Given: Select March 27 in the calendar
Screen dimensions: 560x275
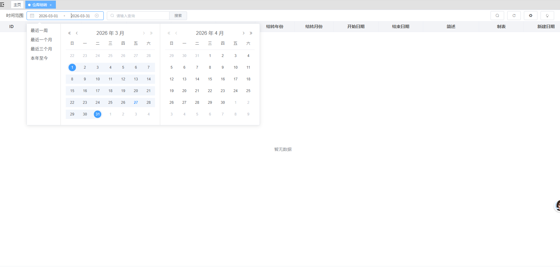Looking at the screenshot, I should [136, 103].
